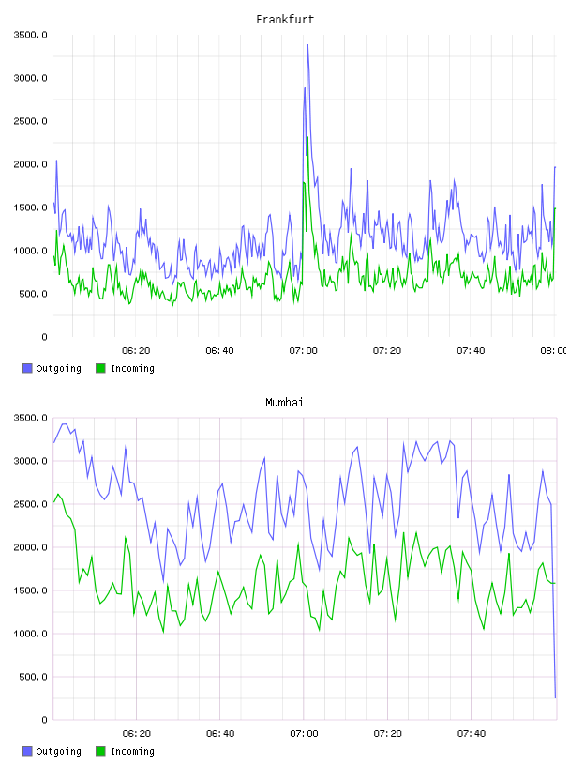Select the Outgoing label under Frankfurt chart
The height and width of the screenshot is (766, 570).
click(x=58, y=369)
